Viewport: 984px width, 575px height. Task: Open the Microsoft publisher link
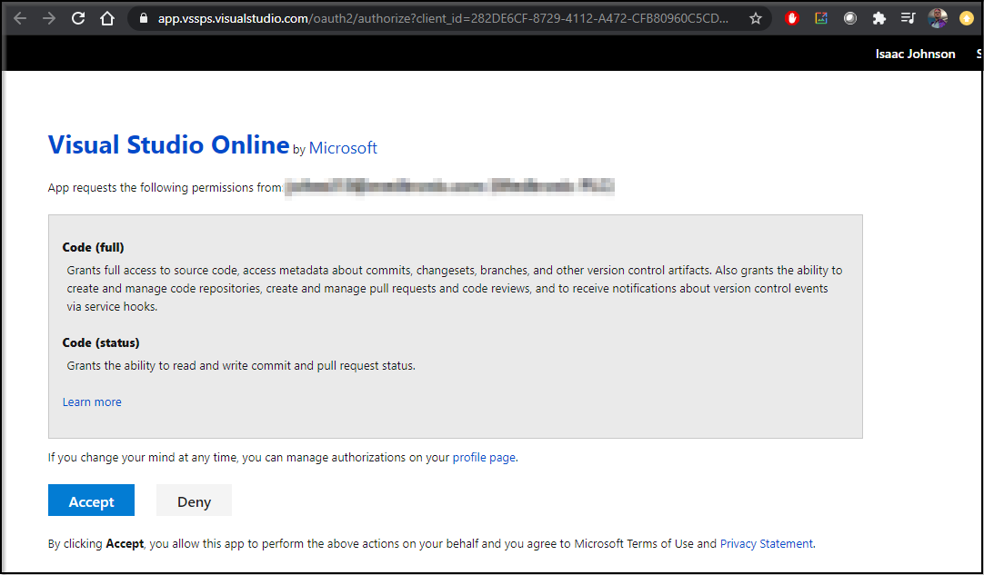coord(343,148)
